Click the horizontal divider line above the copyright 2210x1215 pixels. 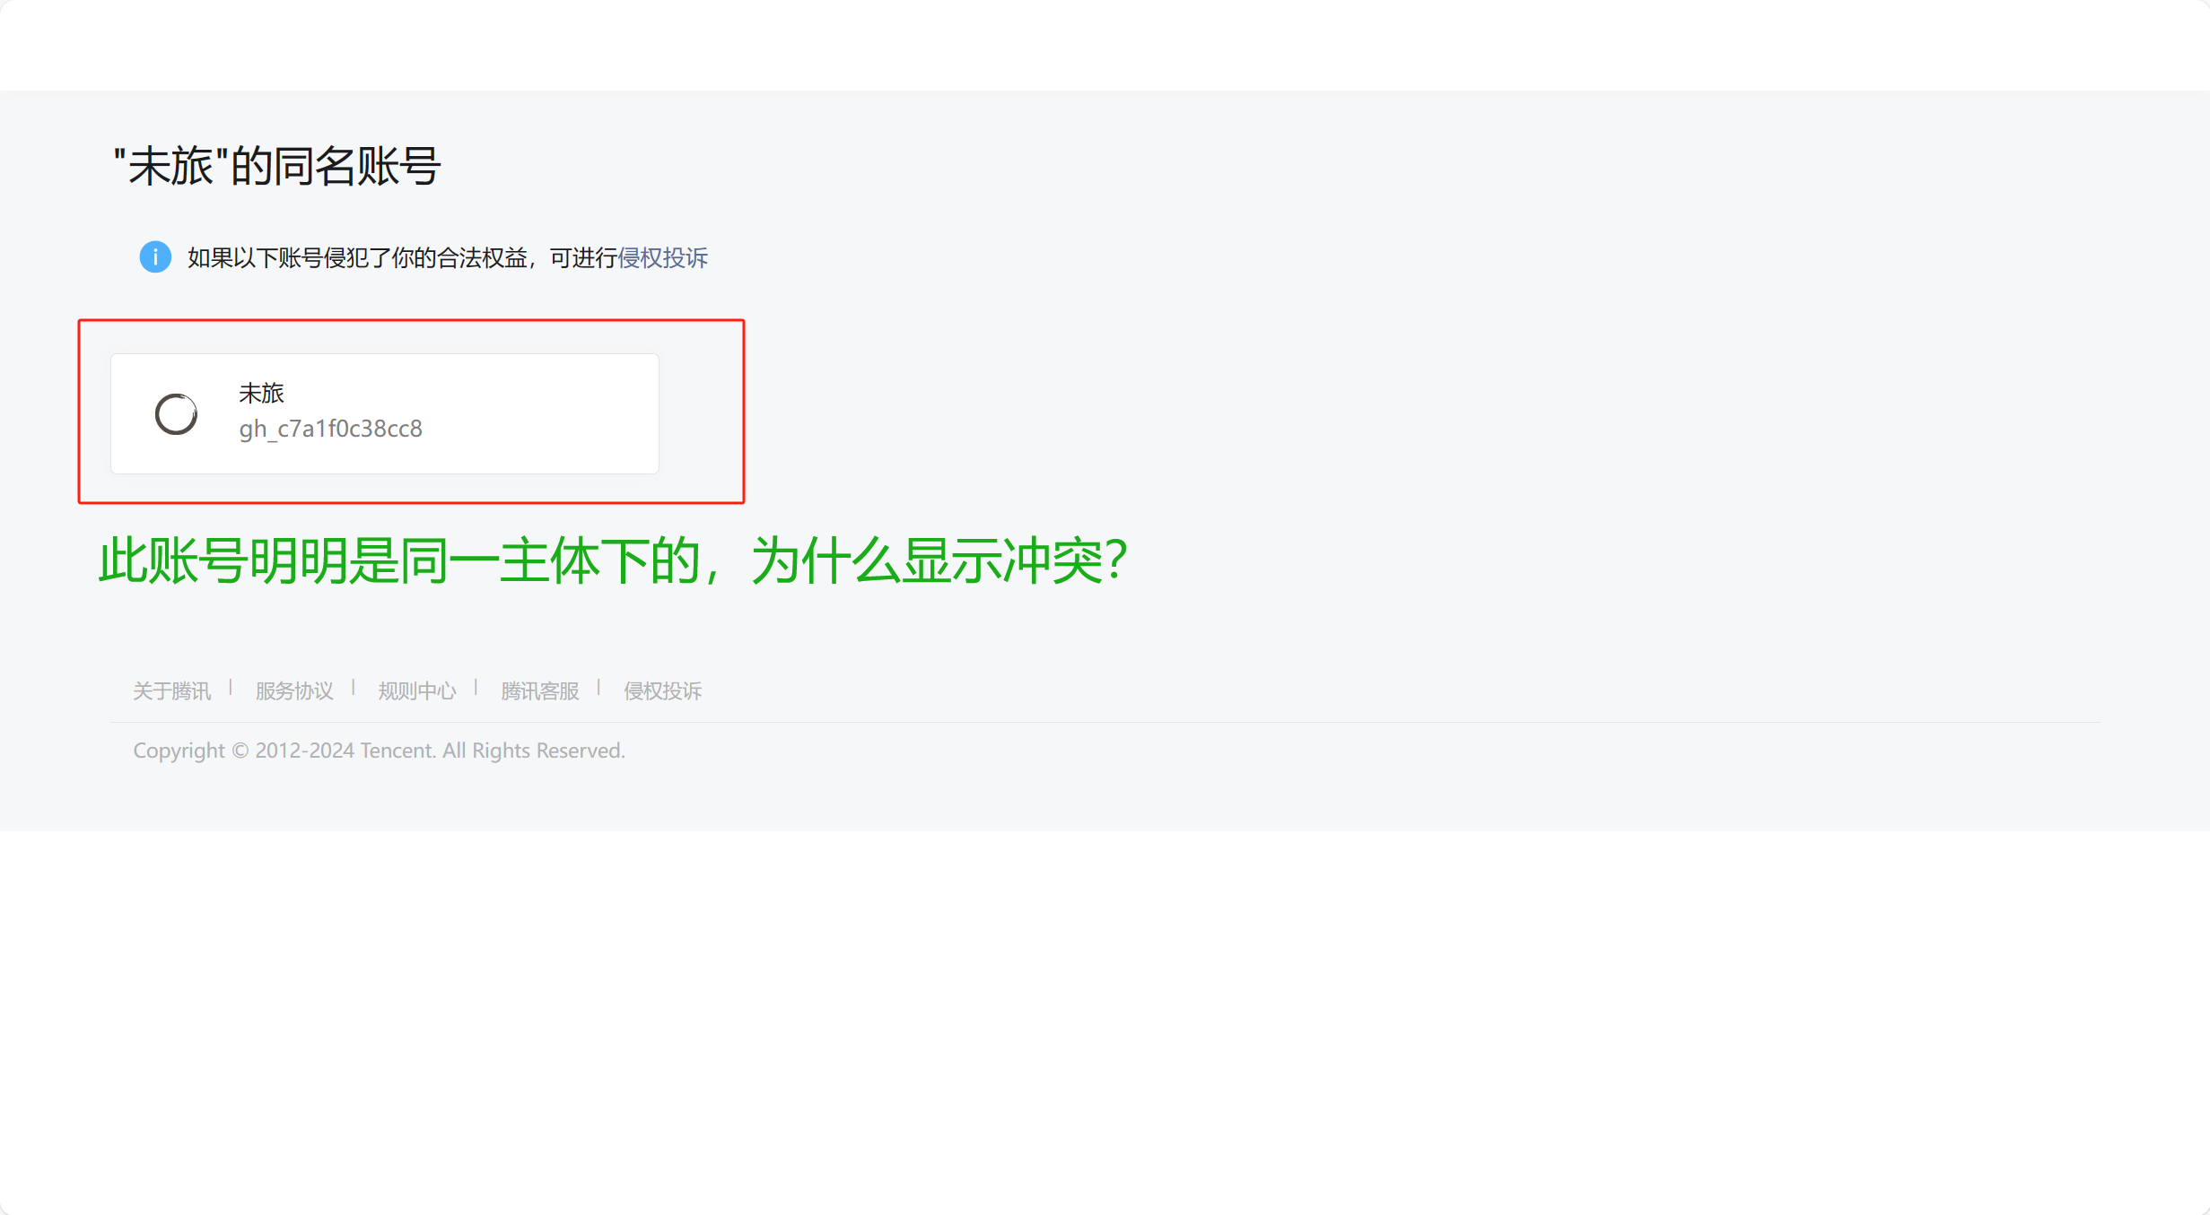click(x=1105, y=723)
